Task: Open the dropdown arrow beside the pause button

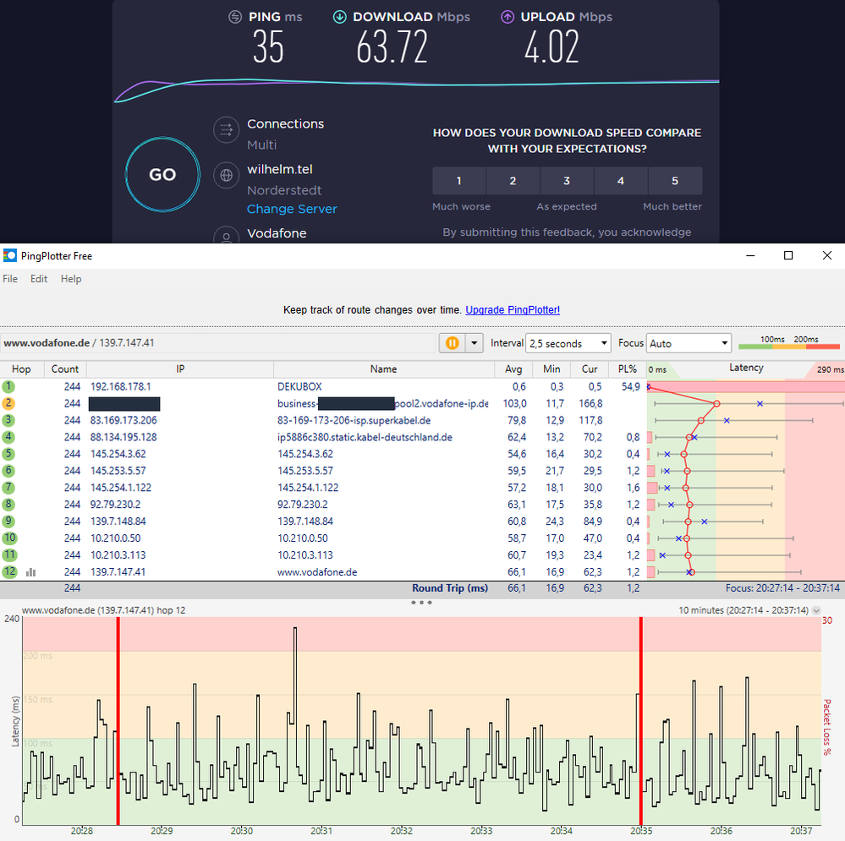Action: tap(475, 343)
